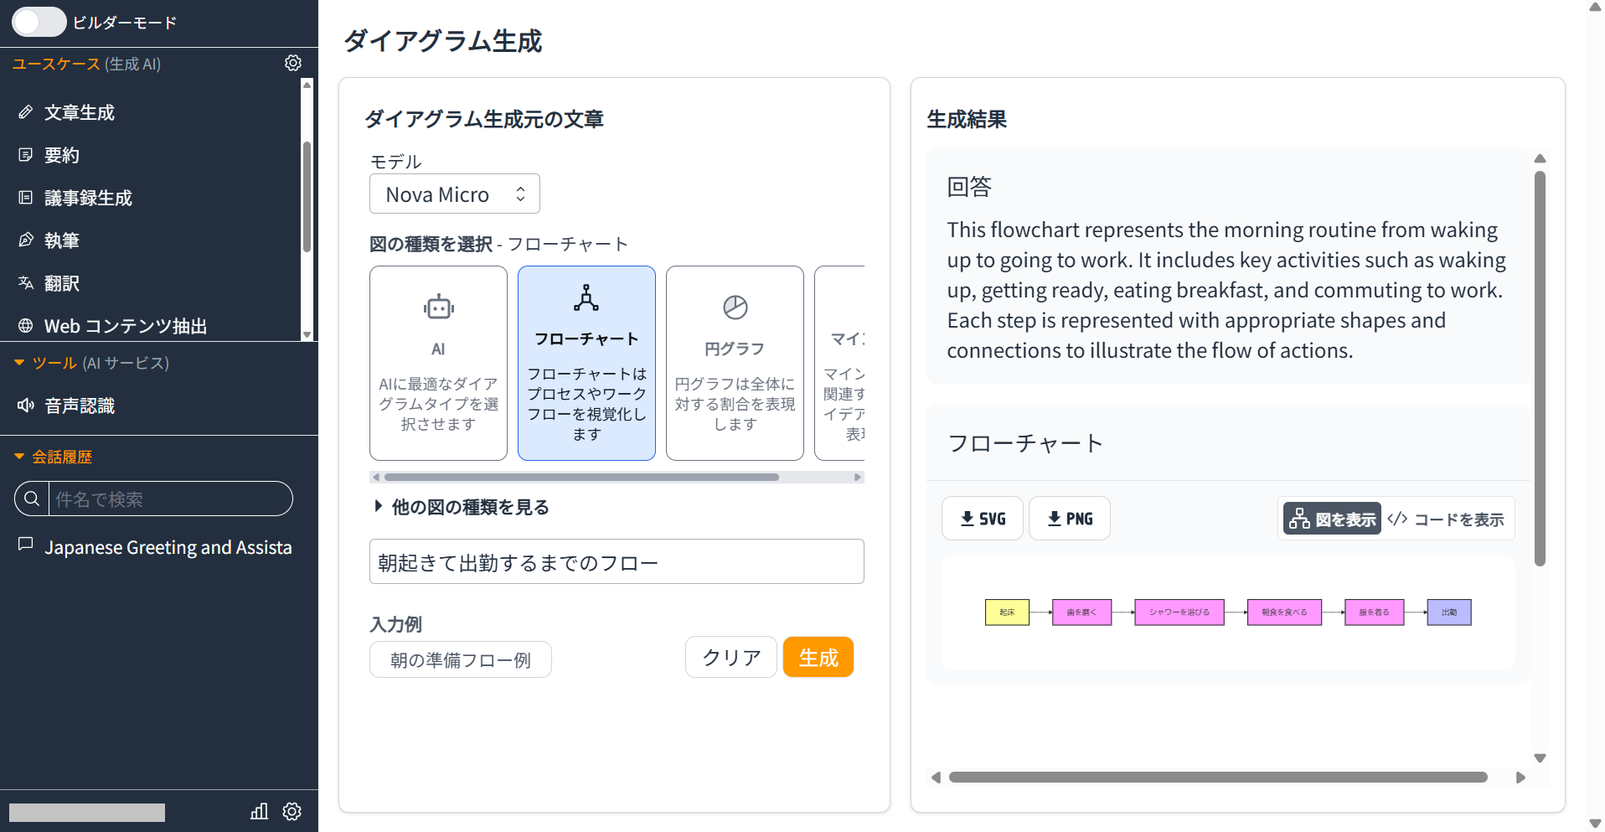
Task: Click the statistics bar chart icon
Action: (259, 811)
